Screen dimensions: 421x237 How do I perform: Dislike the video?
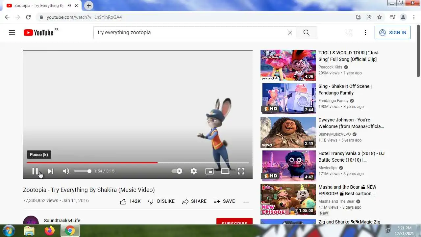161,201
